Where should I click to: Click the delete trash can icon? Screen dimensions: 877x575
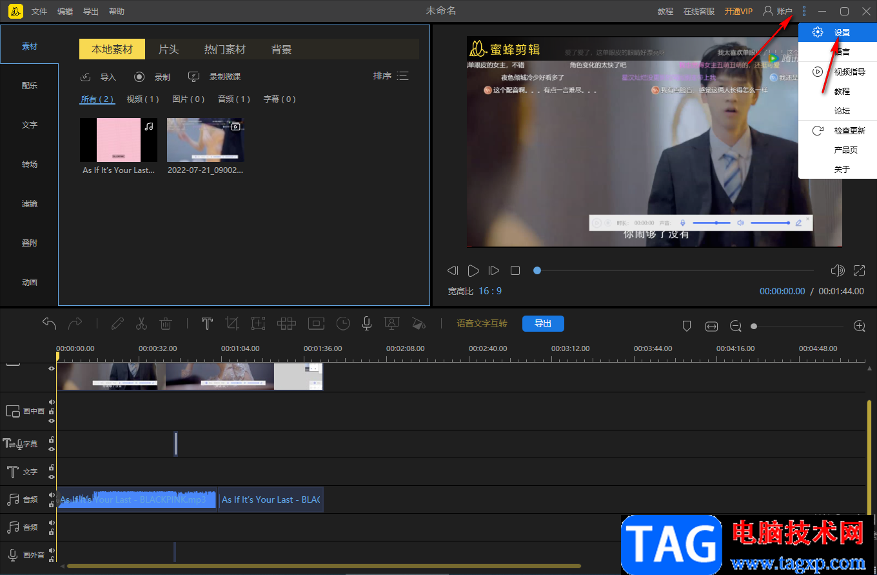(x=166, y=323)
